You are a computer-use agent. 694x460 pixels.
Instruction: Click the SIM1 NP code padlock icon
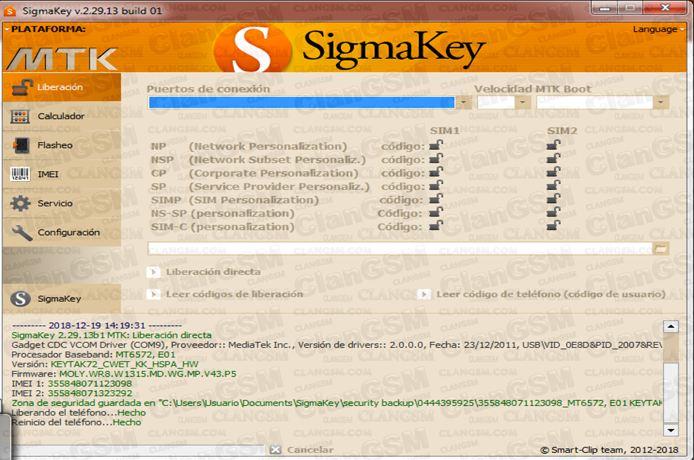436,146
